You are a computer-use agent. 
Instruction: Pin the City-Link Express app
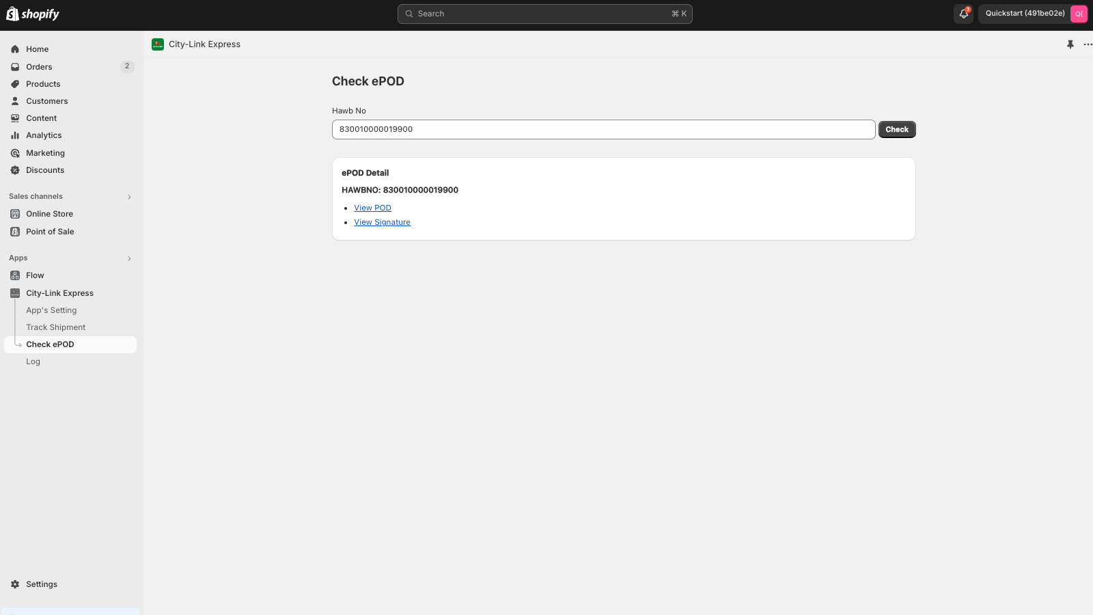pos(1070,44)
